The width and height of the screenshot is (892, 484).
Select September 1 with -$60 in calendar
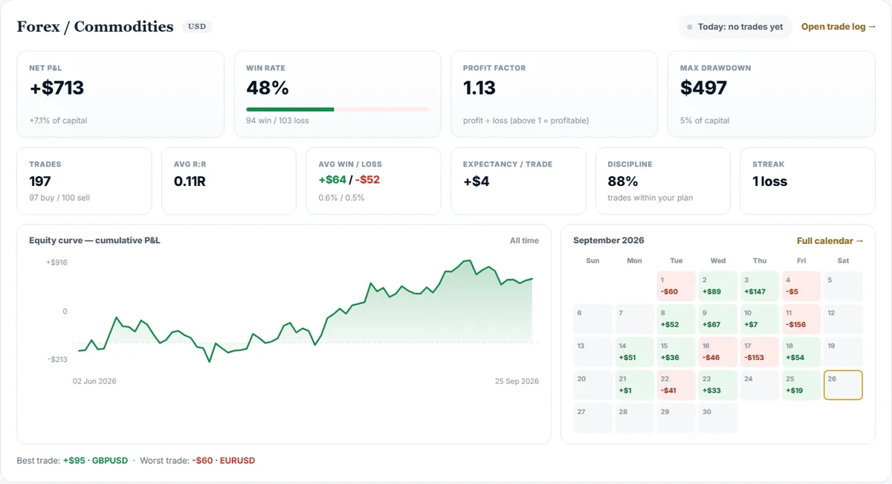[676, 286]
